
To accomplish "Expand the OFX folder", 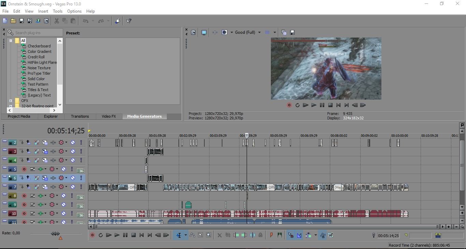I will 11,101.
